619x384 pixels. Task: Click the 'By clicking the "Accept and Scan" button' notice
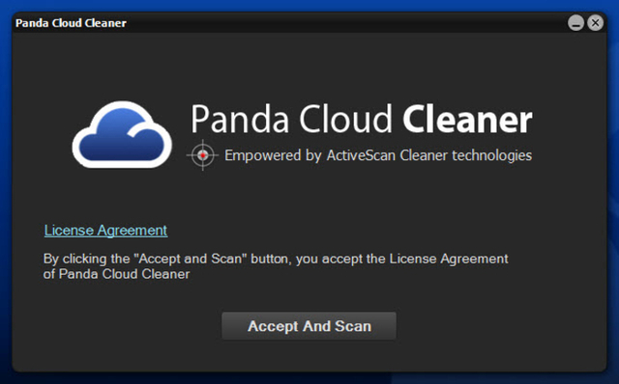click(276, 266)
